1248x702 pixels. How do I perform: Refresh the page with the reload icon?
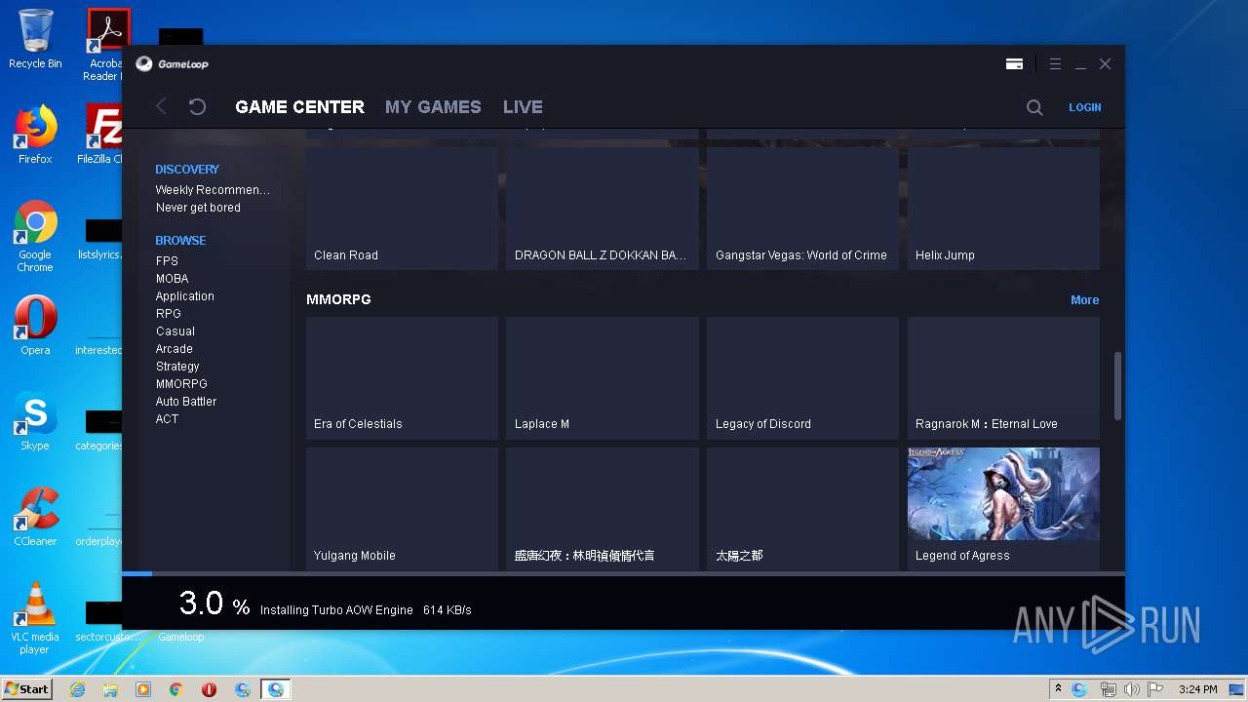coord(197,106)
